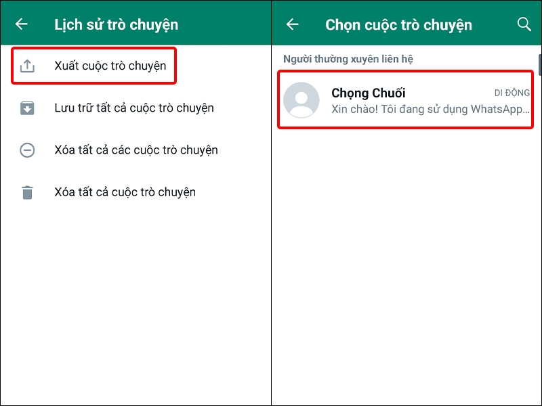
Task: Click the Lịch sử trò chuyện title text
Action: click(x=117, y=23)
